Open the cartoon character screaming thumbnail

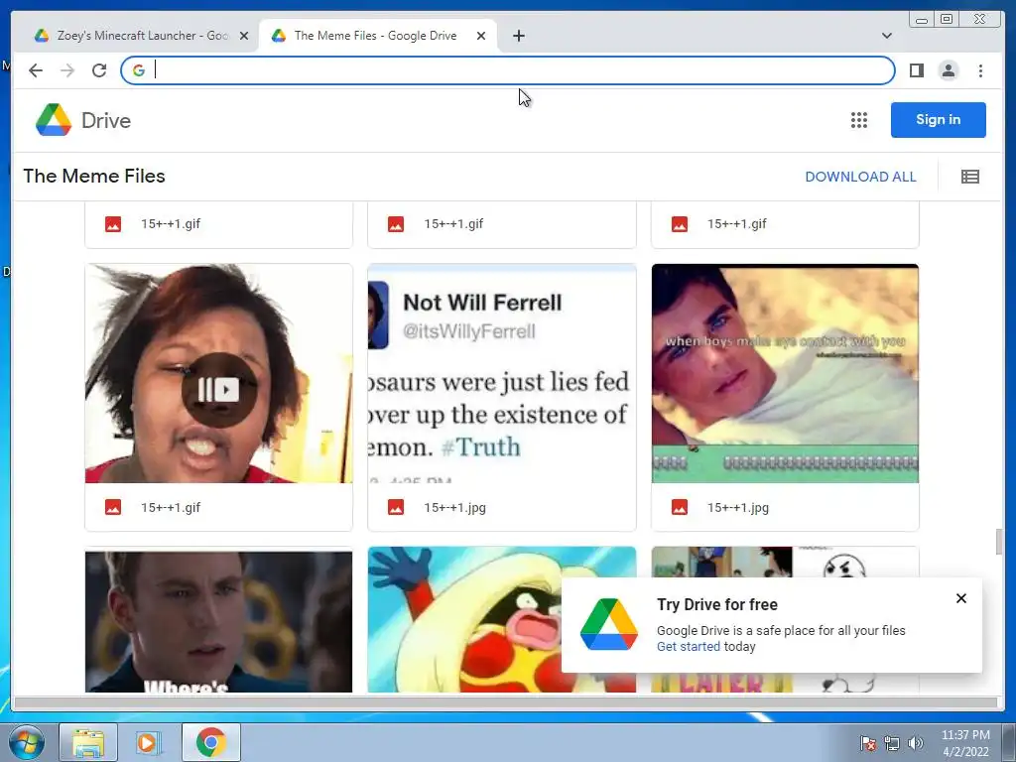point(464,621)
